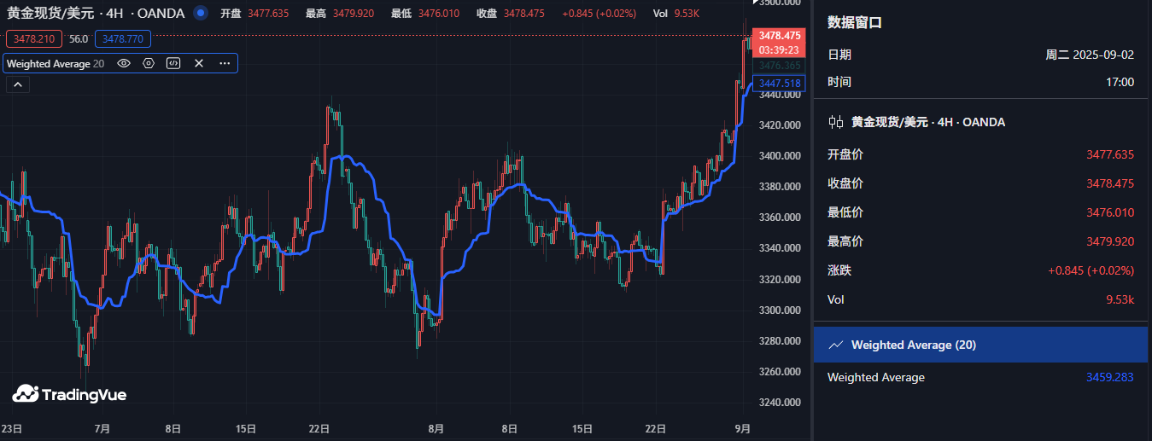Collapse the indicator legend with chevron
The width and height of the screenshot is (1152, 441).
(17, 84)
